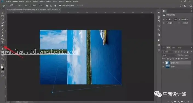The image size is (193, 103).
Task: Open the blend mode dropdown
Action: coord(169,55)
